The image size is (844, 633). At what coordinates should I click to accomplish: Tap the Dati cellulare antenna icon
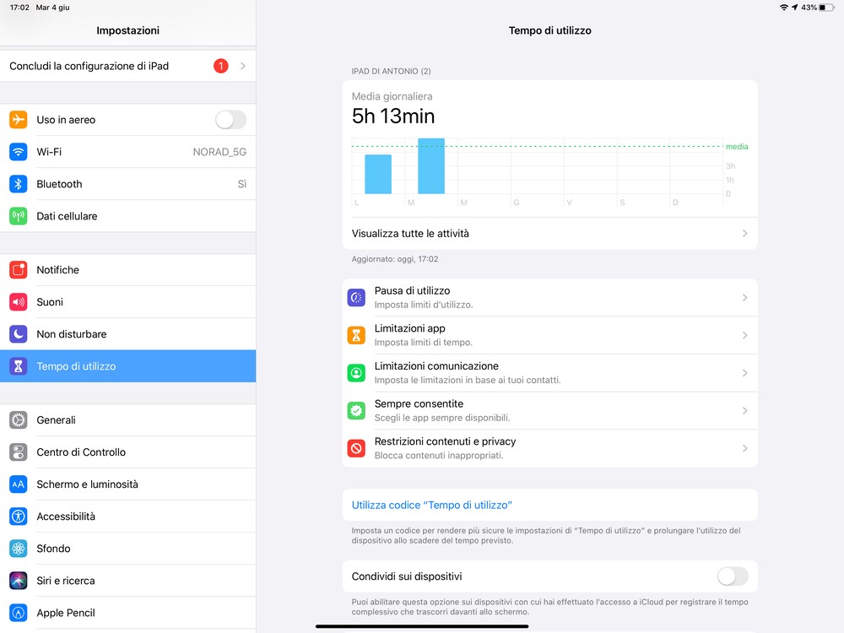19,216
